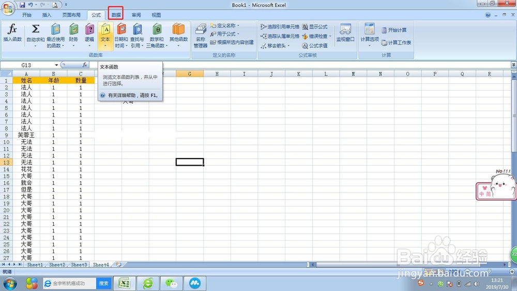Switch to the View tab (视图)
This screenshot has height=291, width=517.
[156, 15]
